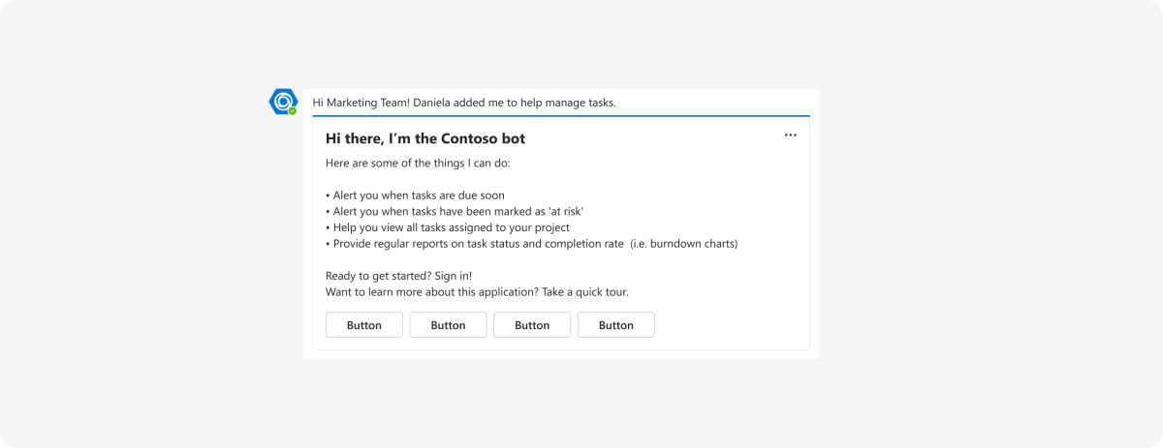
Task: Click the third Button in the card
Action: pyautogui.click(x=532, y=325)
